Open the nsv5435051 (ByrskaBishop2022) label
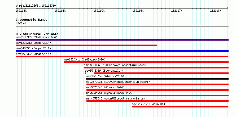Image resolution: width=236 pixels, height=117 pixels. [x=110, y=93]
